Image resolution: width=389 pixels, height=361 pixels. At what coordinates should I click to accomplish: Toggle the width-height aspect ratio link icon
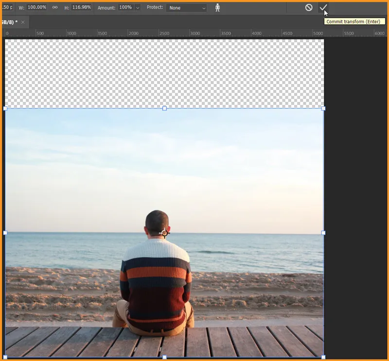(x=55, y=8)
